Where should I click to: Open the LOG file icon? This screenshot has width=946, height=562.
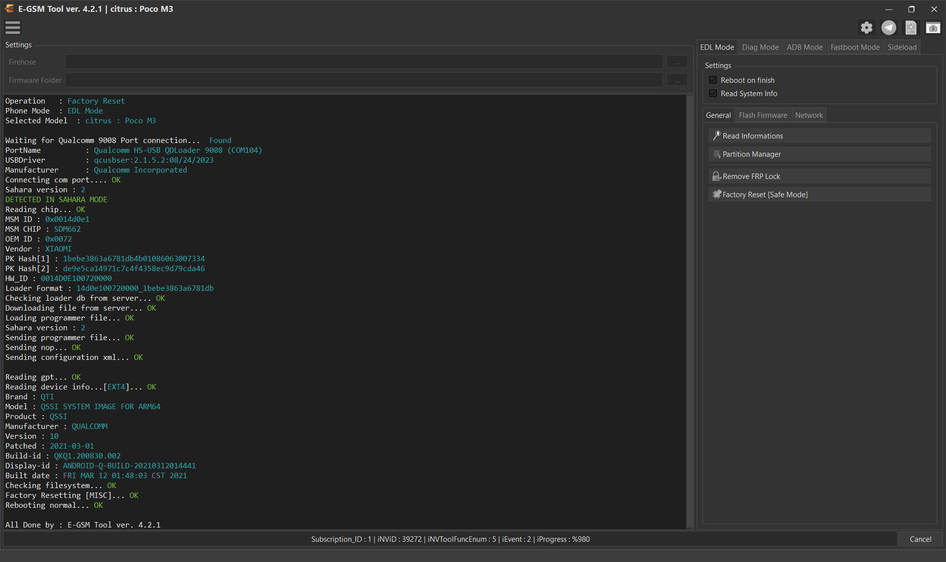tap(911, 28)
